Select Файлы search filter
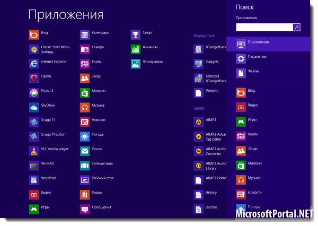The image size is (318, 226). point(268,73)
